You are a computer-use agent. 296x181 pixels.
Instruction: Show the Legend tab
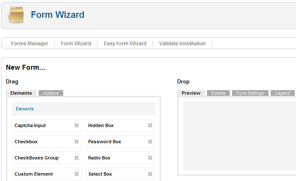click(282, 93)
